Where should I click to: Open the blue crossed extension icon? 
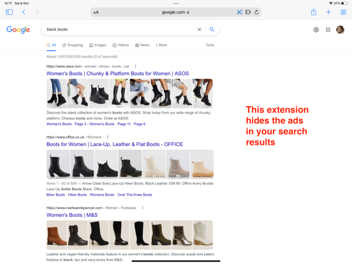coord(240,12)
